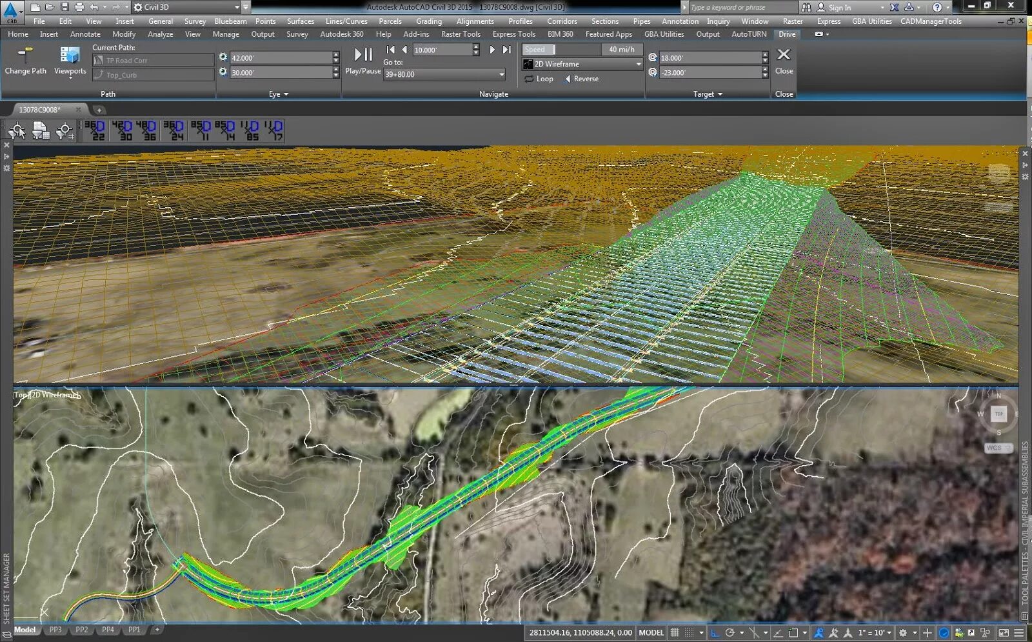This screenshot has height=642, width=1032.
Task: Open the 2D Wireframe visual style dropdown
Action: (x=582, y=64)
